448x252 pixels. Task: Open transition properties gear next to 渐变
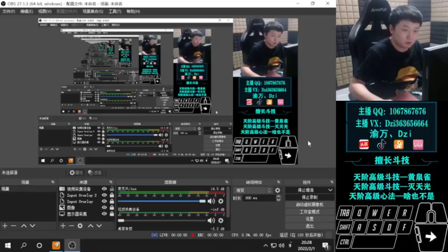pos(277,190)
